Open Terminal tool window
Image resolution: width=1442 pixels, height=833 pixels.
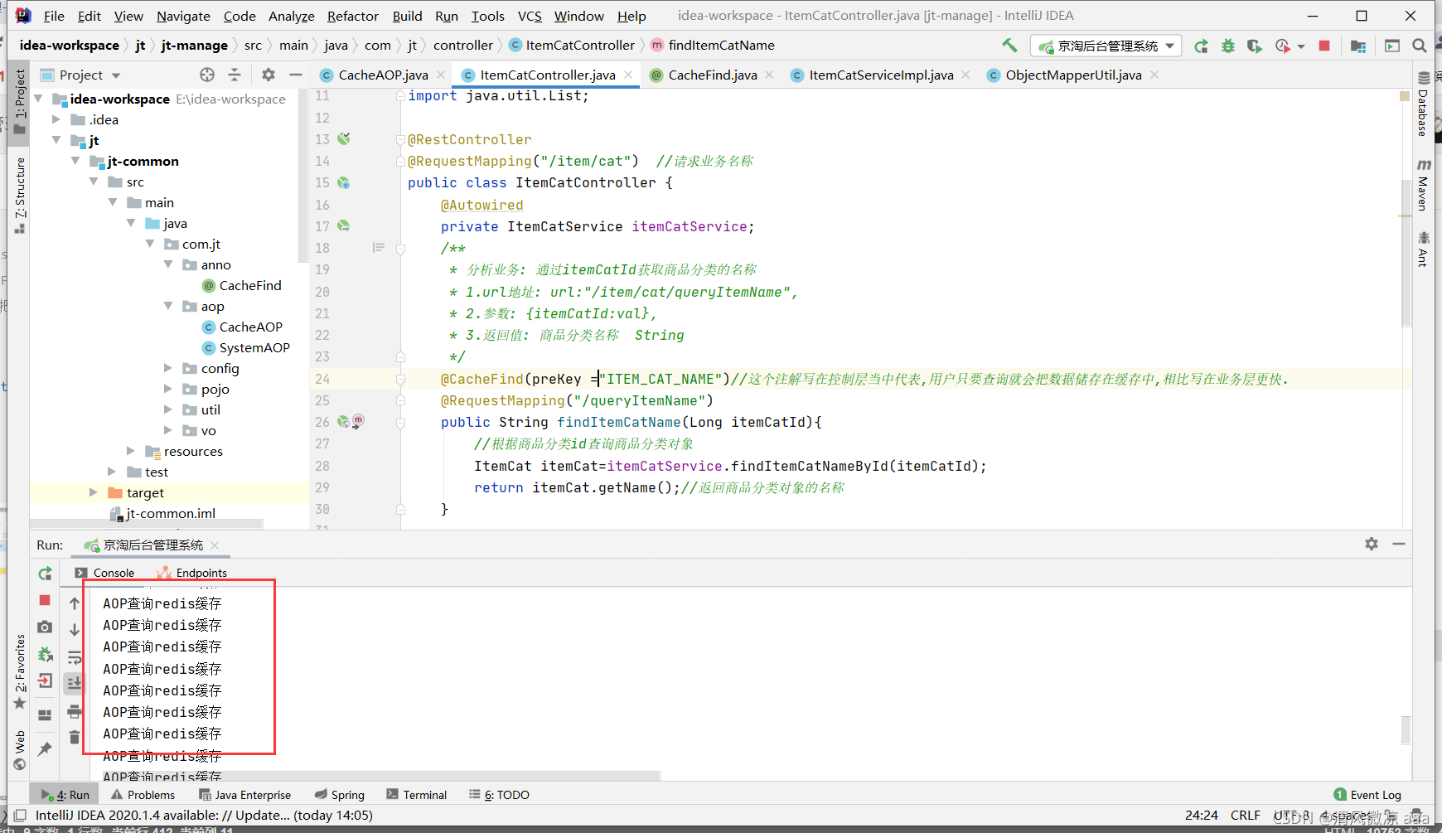click(416, 795)
